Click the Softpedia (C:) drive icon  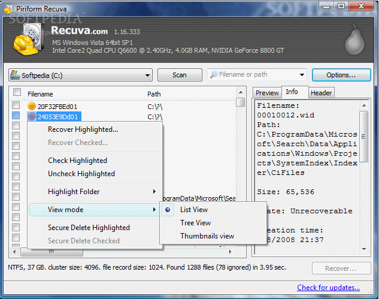coord(15,75)
